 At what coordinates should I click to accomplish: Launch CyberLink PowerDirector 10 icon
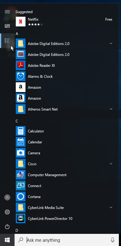point(21,219)
